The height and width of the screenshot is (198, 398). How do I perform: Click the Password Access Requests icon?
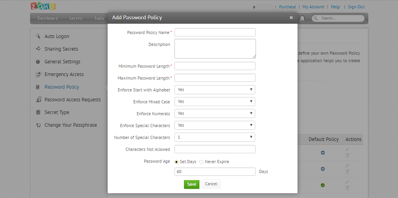click(38, 100)
